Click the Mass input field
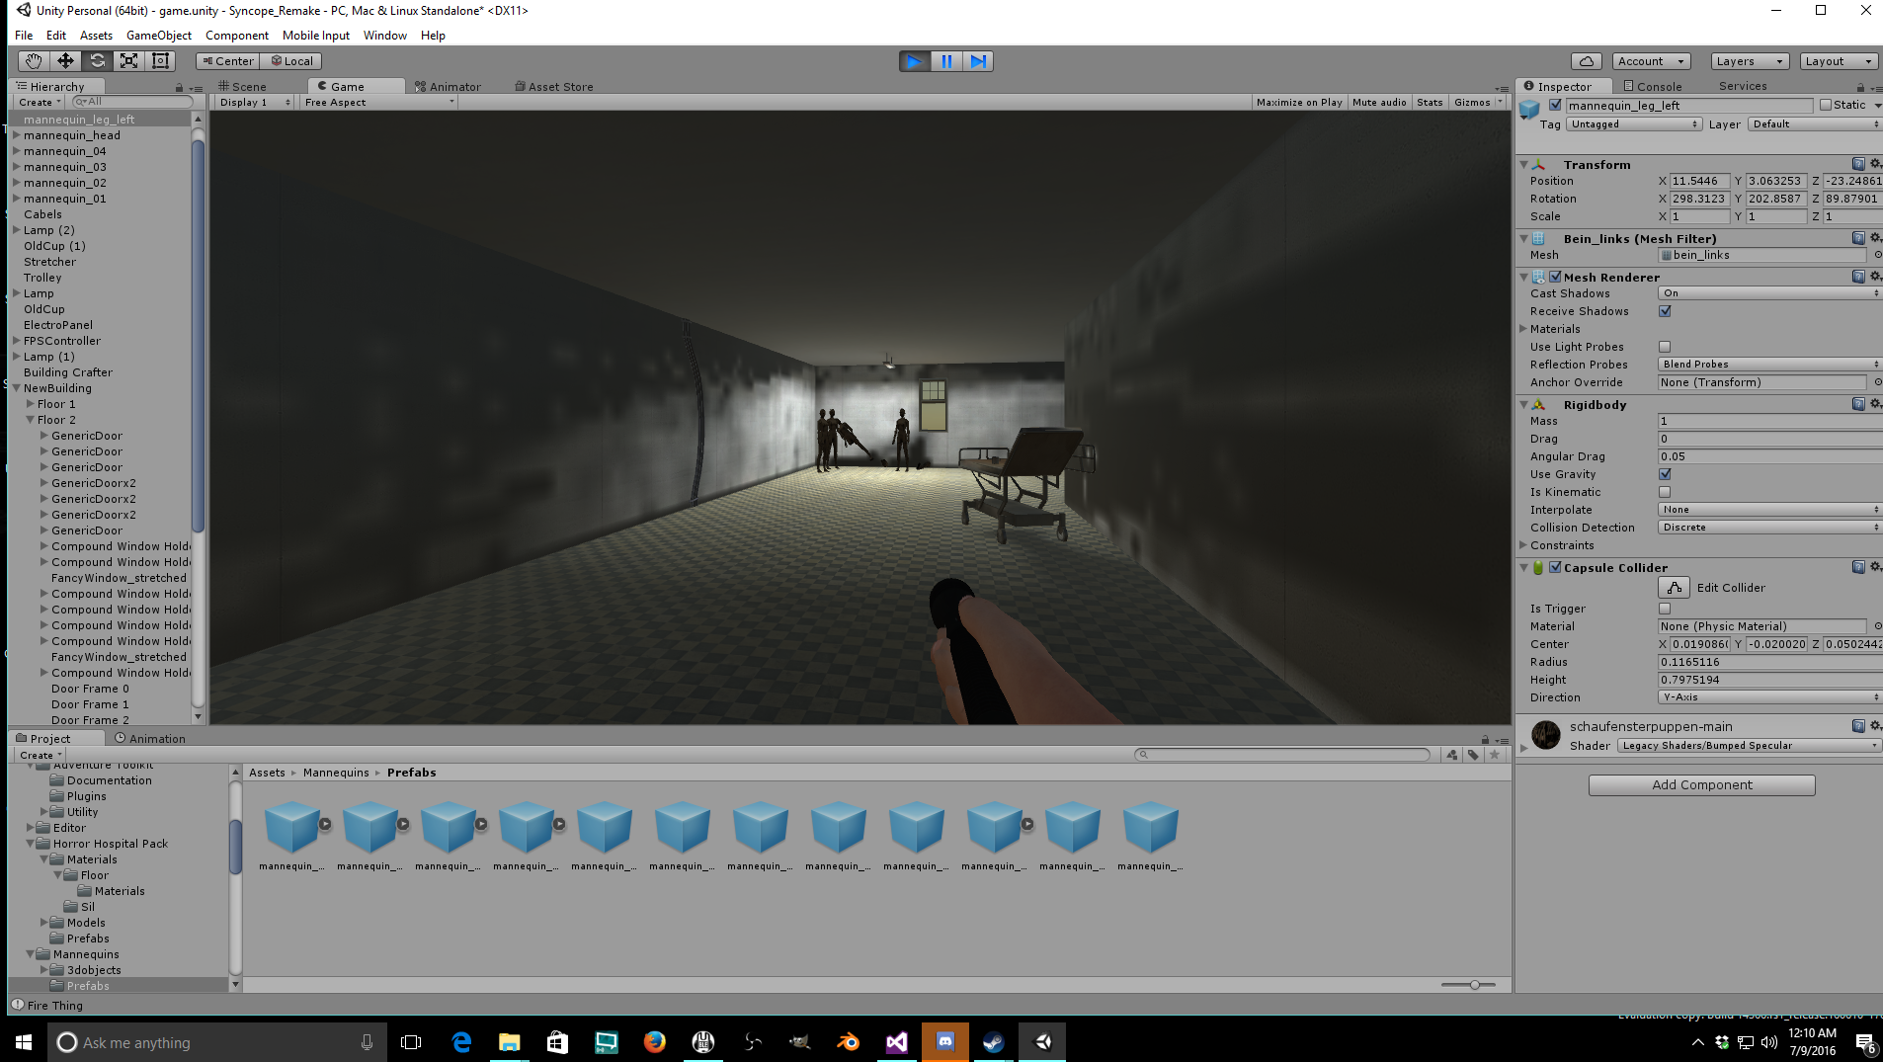This screenshot has height=1062, width=1883. pyautogui.click(x=1769, y=421)
